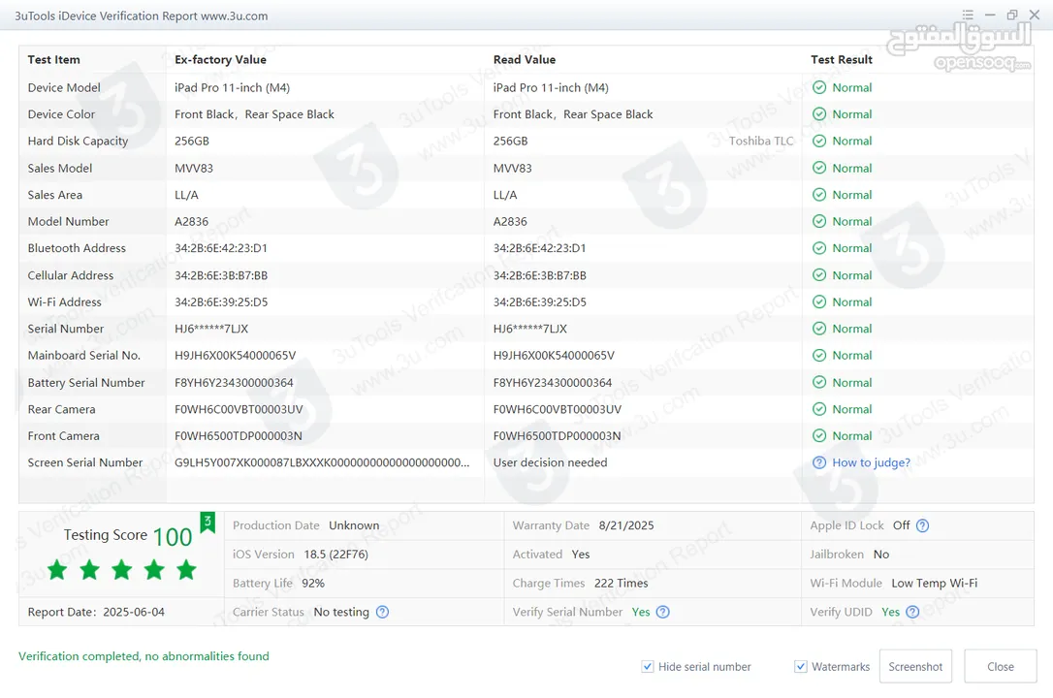This screenshot has height=698, width=1053.
Task: Open the How to judge? link
Action: click(871, 462)
